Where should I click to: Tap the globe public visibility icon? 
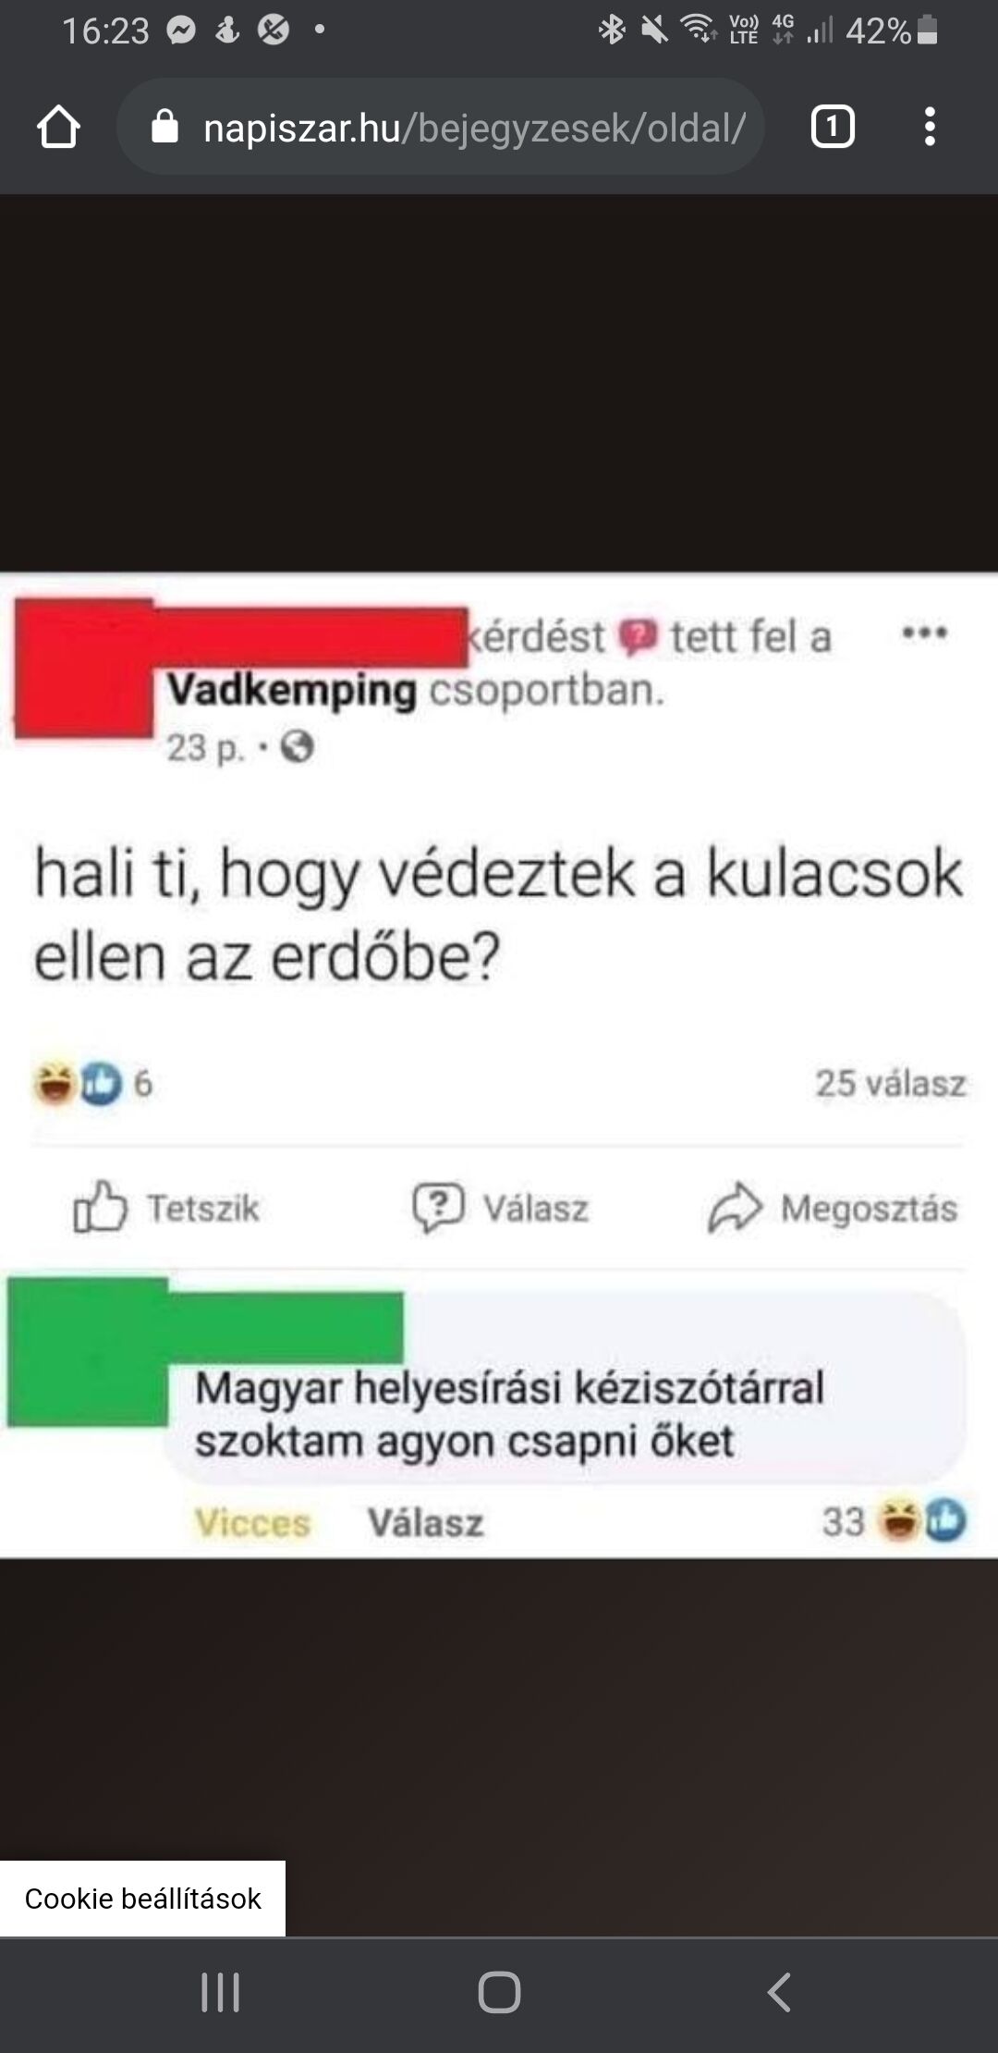coord(297,746)
